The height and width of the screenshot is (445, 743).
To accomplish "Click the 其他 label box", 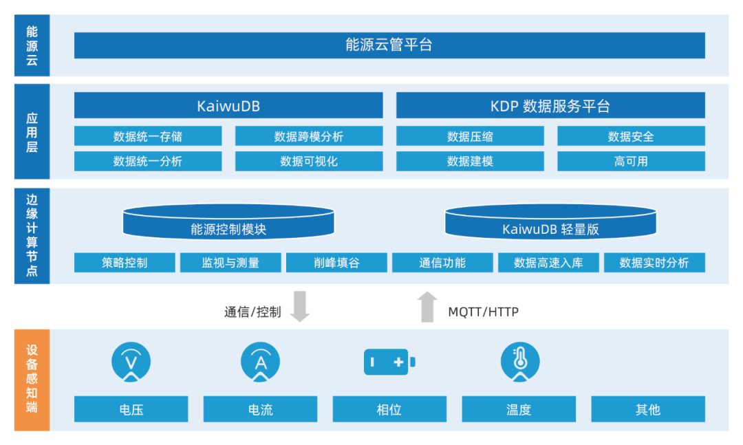I will [x=648, y=409].
